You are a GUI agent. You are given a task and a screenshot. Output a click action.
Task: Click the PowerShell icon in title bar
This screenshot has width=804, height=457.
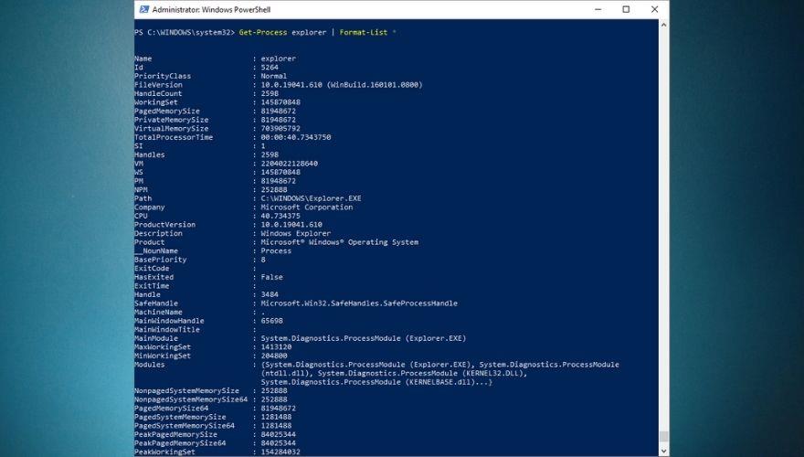point(144,9)
